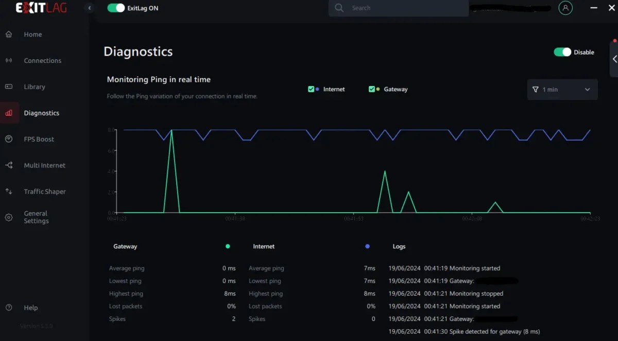618x341 pixels.
Task: Click the Internet Spikes value 0
Action: point(373,319)
